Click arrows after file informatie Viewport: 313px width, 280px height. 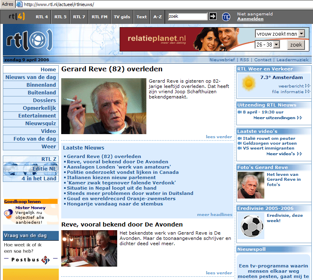(308, 92)
